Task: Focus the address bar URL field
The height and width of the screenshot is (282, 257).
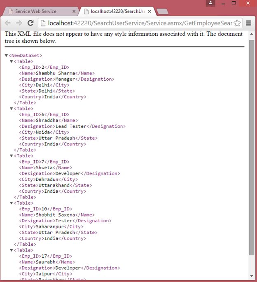Action: 140,23
